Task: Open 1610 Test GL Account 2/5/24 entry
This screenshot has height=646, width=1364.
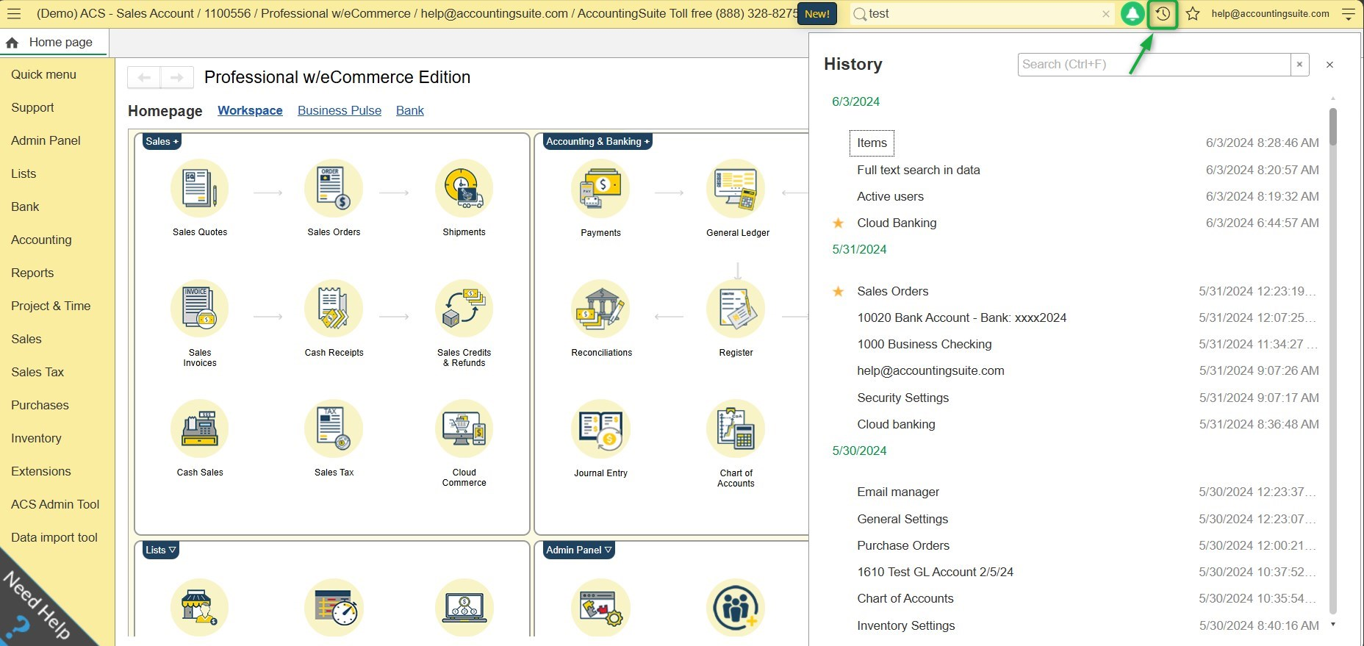Action: (x=935, y=572)
